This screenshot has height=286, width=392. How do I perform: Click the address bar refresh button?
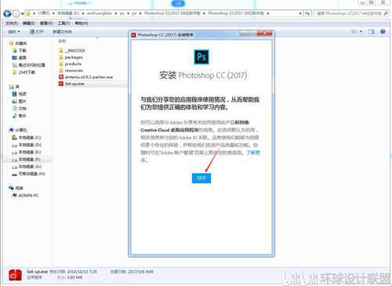click(x=308, y=13)
